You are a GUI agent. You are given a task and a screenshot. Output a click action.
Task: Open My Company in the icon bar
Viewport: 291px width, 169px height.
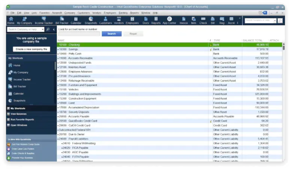24,20
